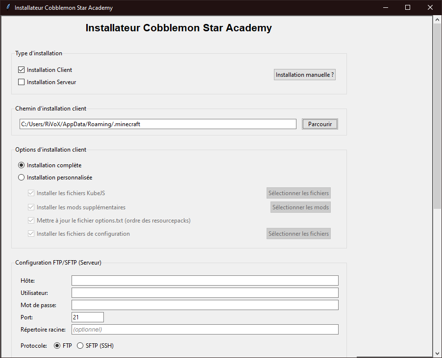Close the installer window
This screenshot has height=358, width=442.
coord(430,8)
